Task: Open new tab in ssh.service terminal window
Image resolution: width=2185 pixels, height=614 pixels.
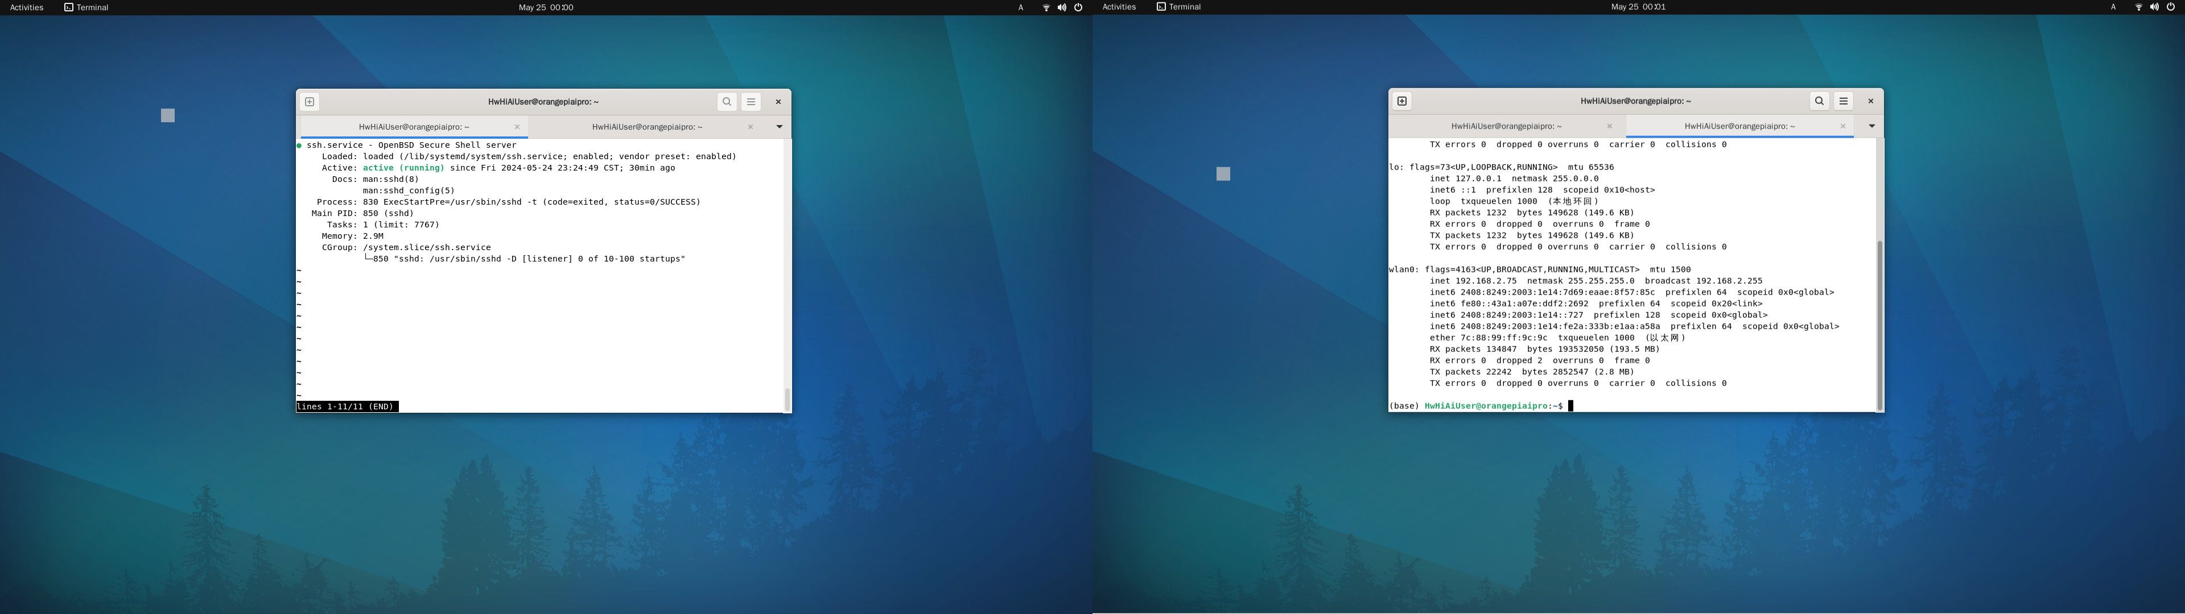Action: [x=310, y=102]
